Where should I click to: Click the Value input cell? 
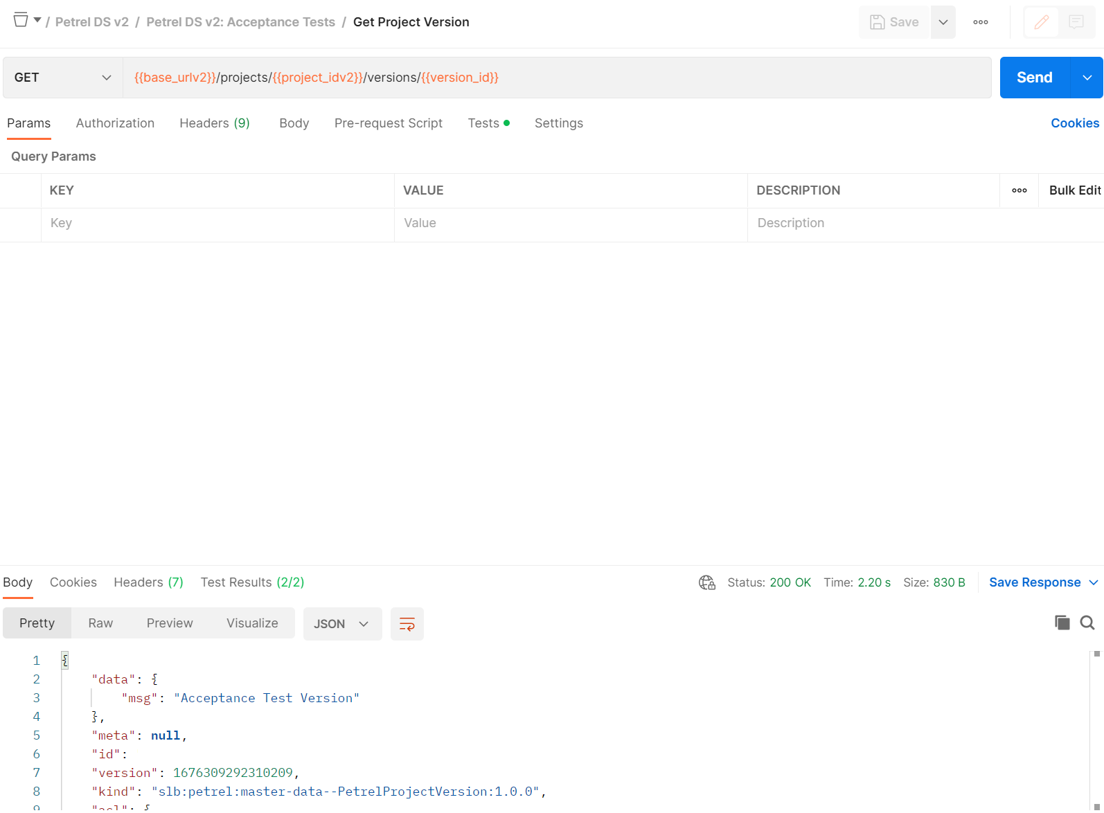click(x=571, y=224)
